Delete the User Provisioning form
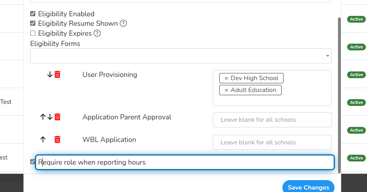 coord(57,75)
